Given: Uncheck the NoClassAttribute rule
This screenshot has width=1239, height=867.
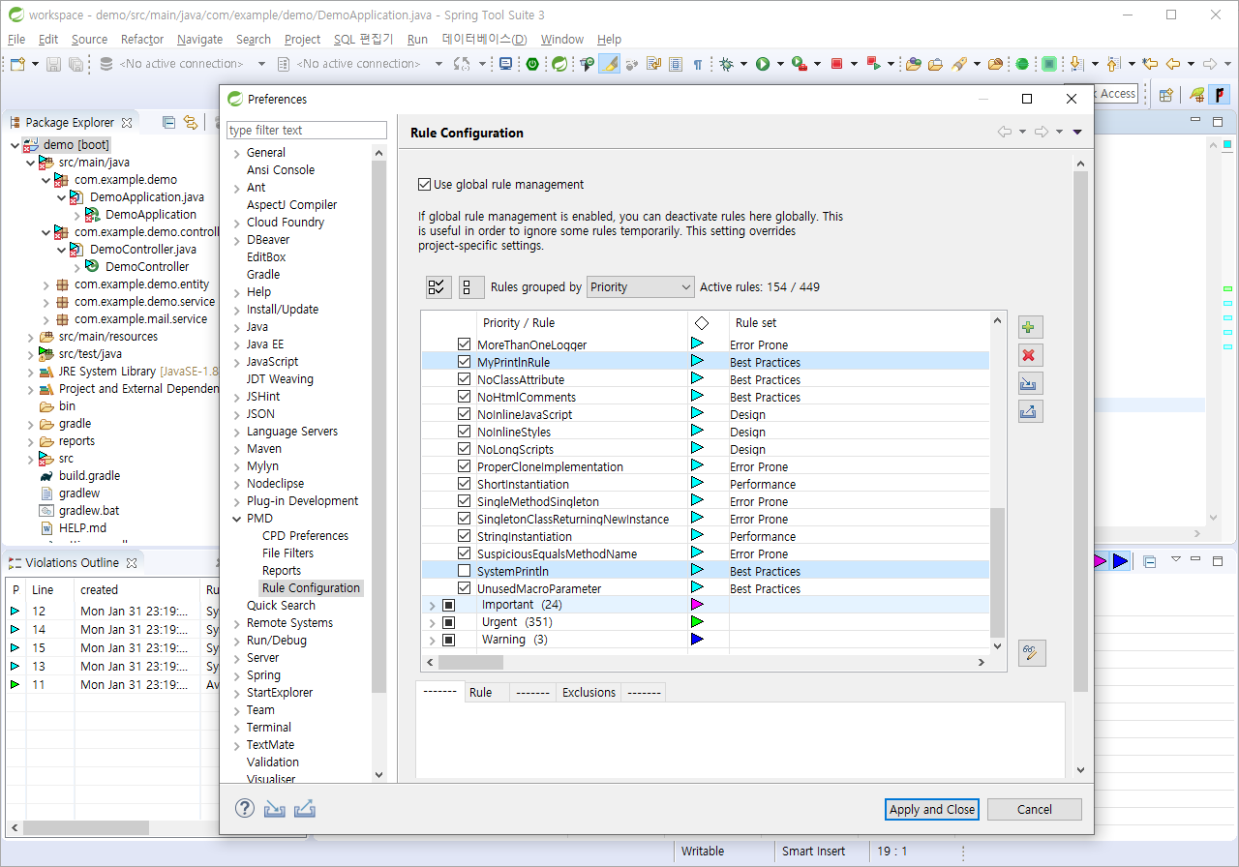Looking at the screenshot, I should pyautogui.click(x=464, y=379).
